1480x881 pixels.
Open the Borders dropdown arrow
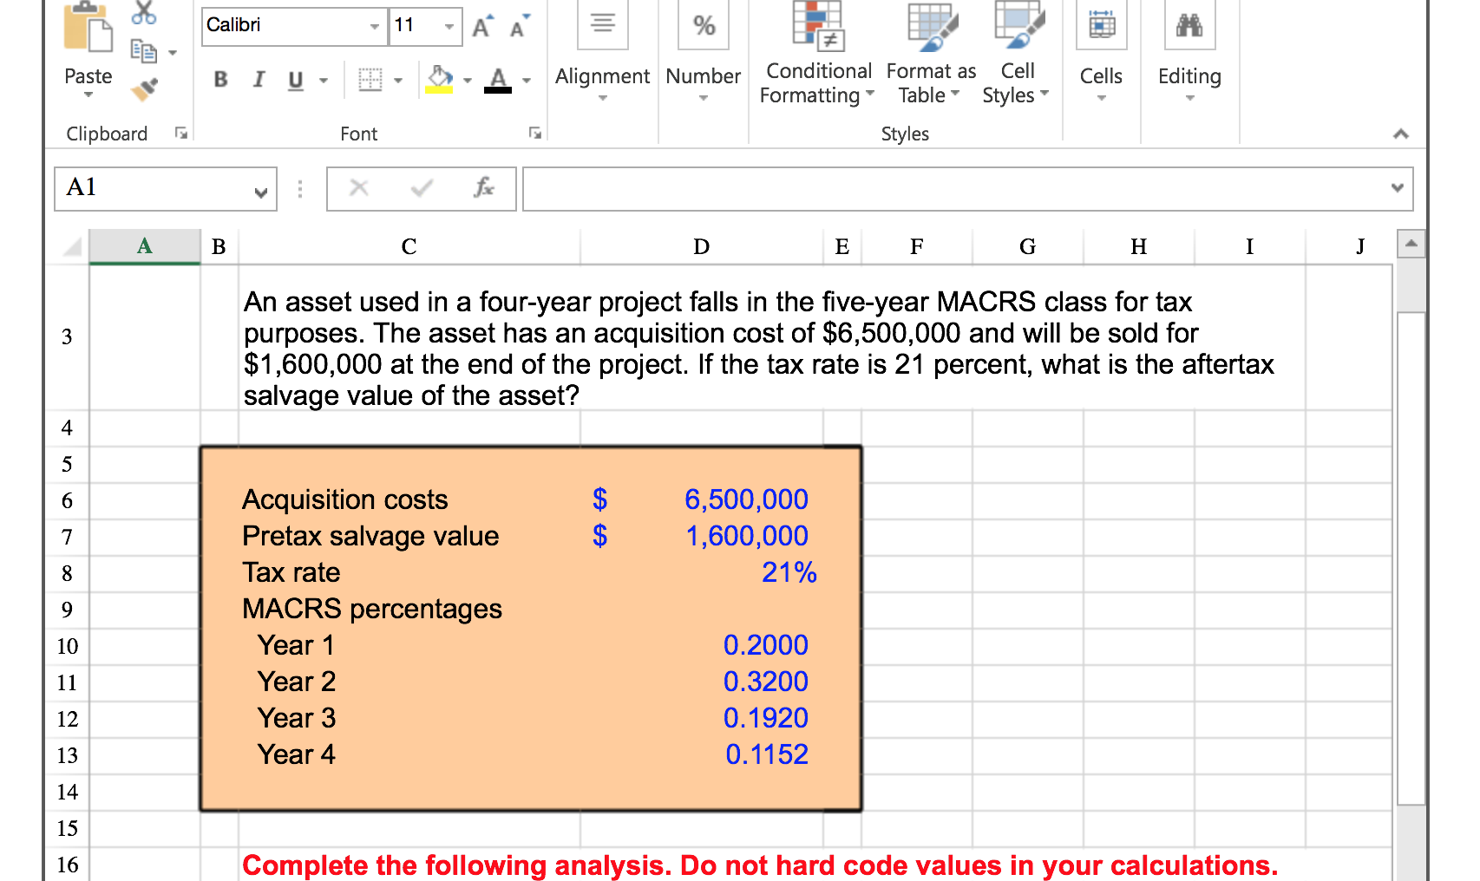point(397,80)
